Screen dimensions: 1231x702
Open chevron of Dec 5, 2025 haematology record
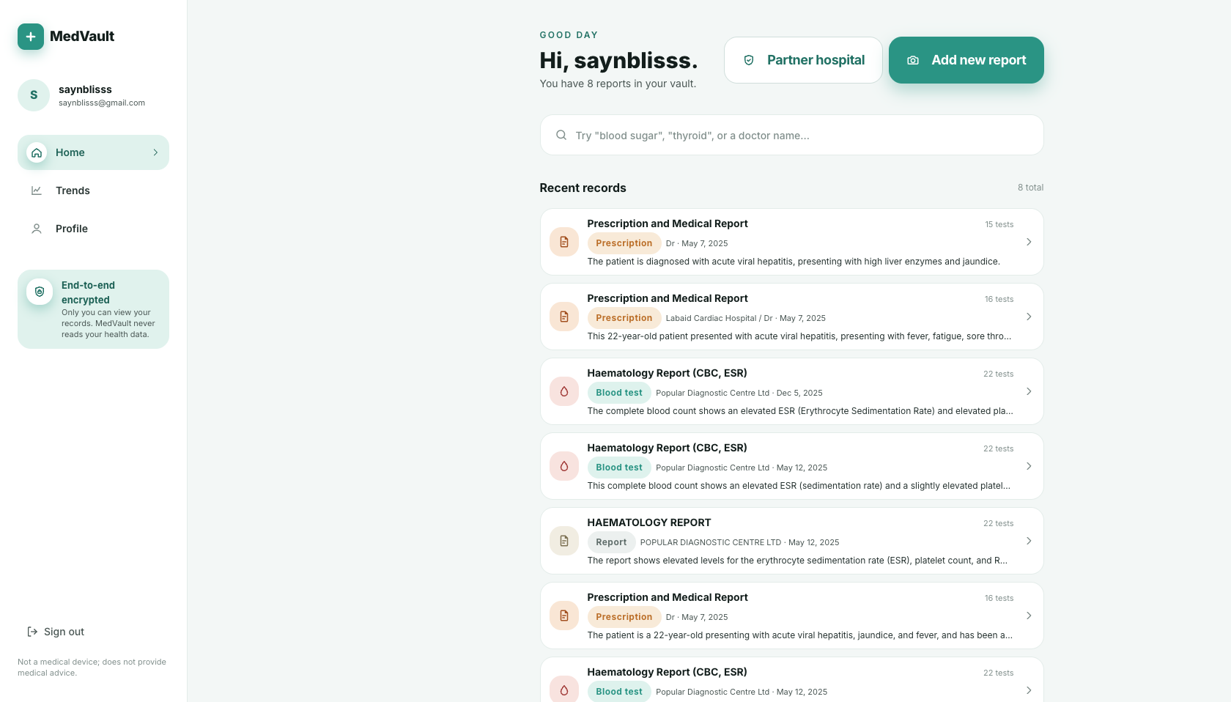(x=1029, y=391)
